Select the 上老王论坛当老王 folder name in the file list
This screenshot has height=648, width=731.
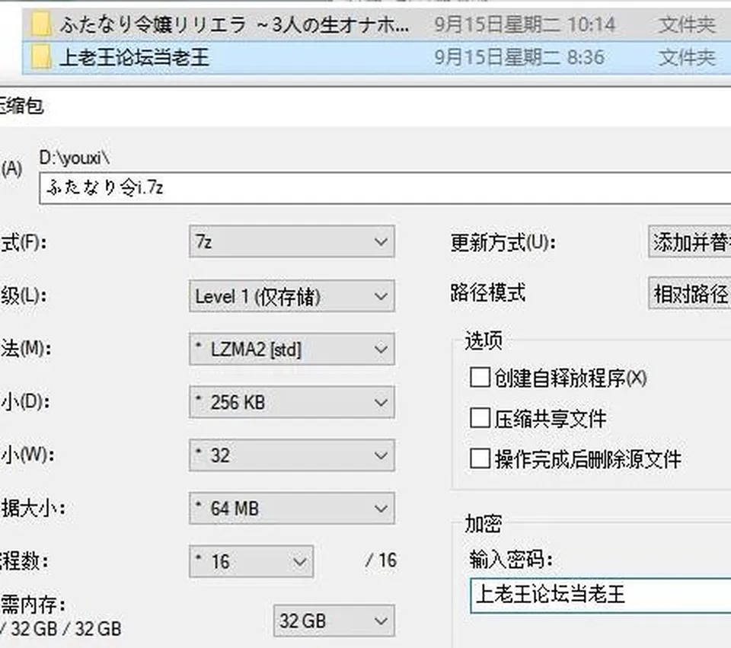click(135, 58)
